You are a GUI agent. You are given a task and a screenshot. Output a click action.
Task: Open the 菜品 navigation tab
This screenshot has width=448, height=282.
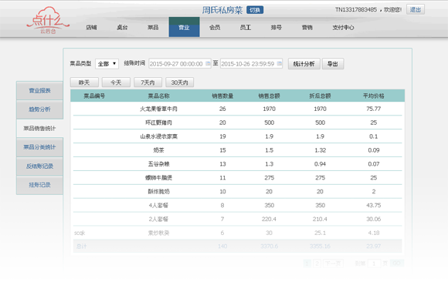pyautogui.click(x=153, y=28)
